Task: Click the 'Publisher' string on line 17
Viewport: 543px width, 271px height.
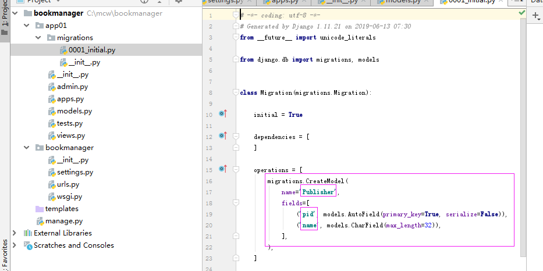Action: 318,192
